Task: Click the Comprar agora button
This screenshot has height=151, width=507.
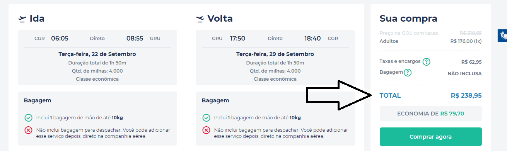Action: [x=430, y=137]
